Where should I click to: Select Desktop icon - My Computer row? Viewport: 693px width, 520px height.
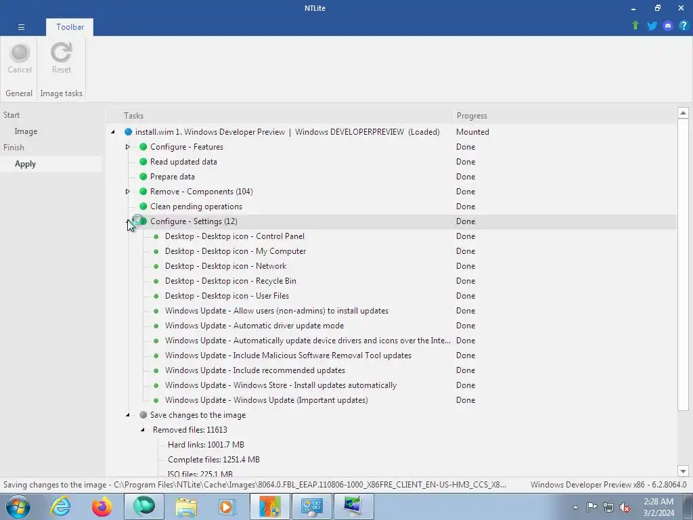235,251
